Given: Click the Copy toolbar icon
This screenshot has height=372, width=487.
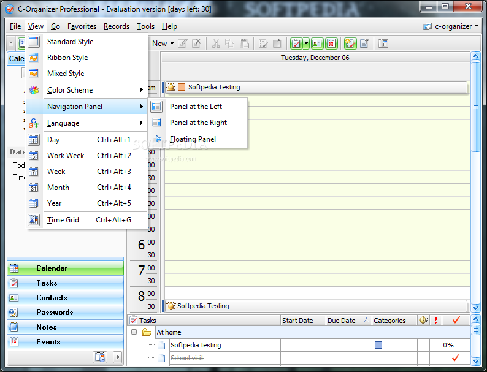Looking at the screenshot, I should pos(230,44).
